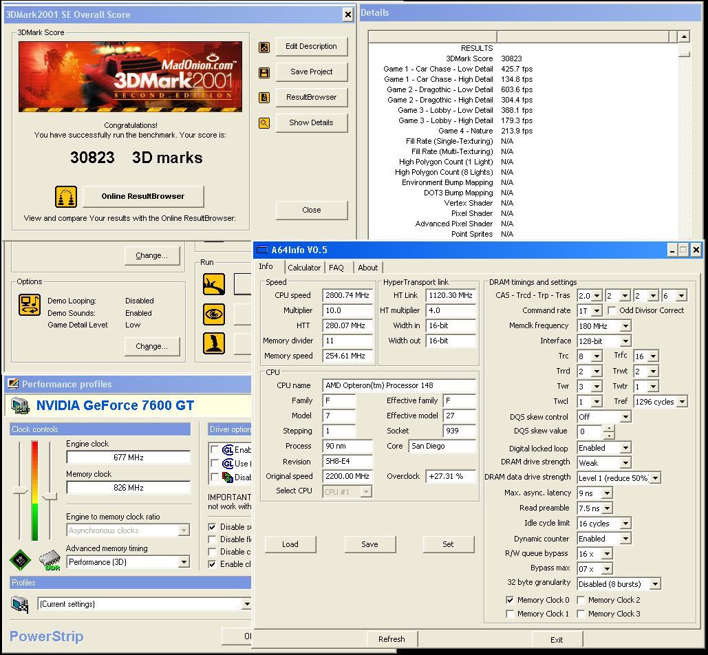Click the Run benchmark icon with tree
This screenshot has width=708, height=655.
pos(214,284)
